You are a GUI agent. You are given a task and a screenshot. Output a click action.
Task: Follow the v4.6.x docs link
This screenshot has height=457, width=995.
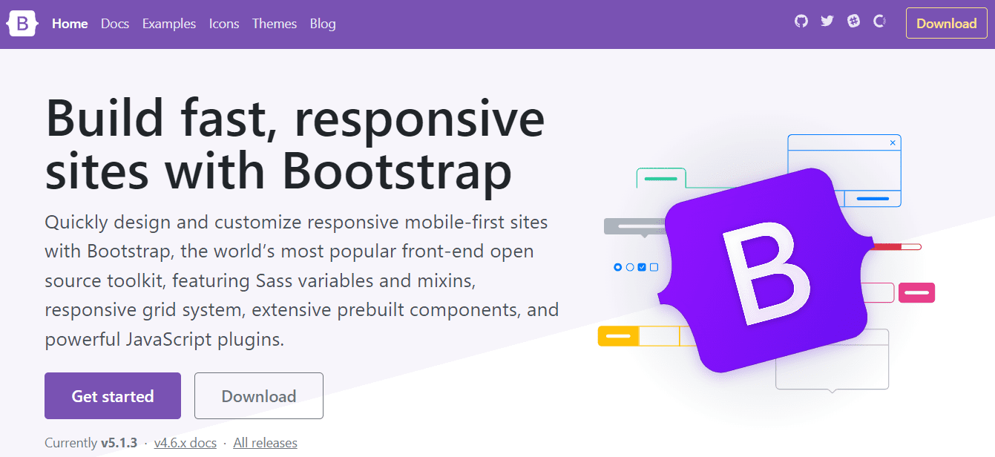coord(185,443)
